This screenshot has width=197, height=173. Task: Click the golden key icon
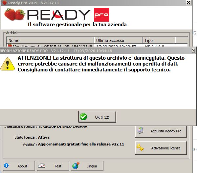point(140,147)
